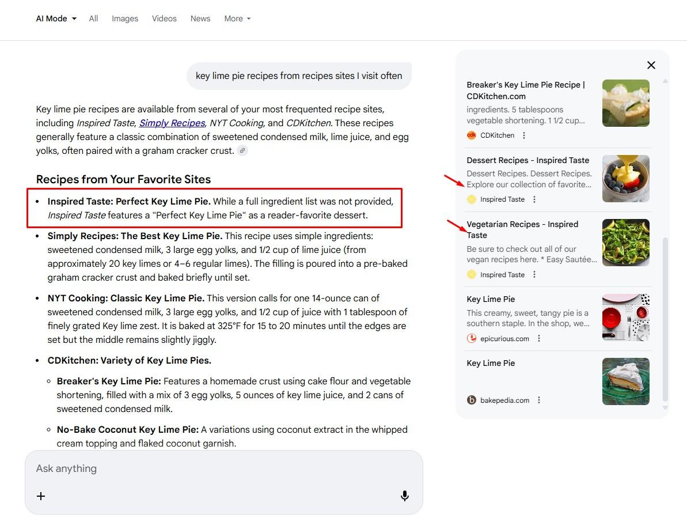Image resolution: width=687 pixels, height=529 pixels.
Task: Open Breaker's Key Lime Pie Recipe result
Action: (526, 90)
